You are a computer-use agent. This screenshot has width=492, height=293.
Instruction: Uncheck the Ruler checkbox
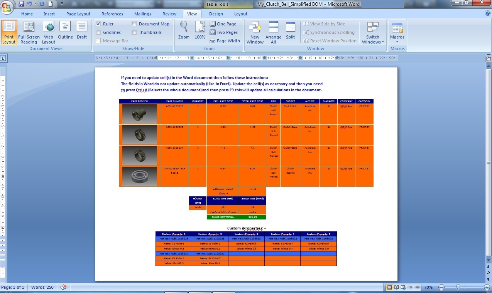tap(98, 24)
